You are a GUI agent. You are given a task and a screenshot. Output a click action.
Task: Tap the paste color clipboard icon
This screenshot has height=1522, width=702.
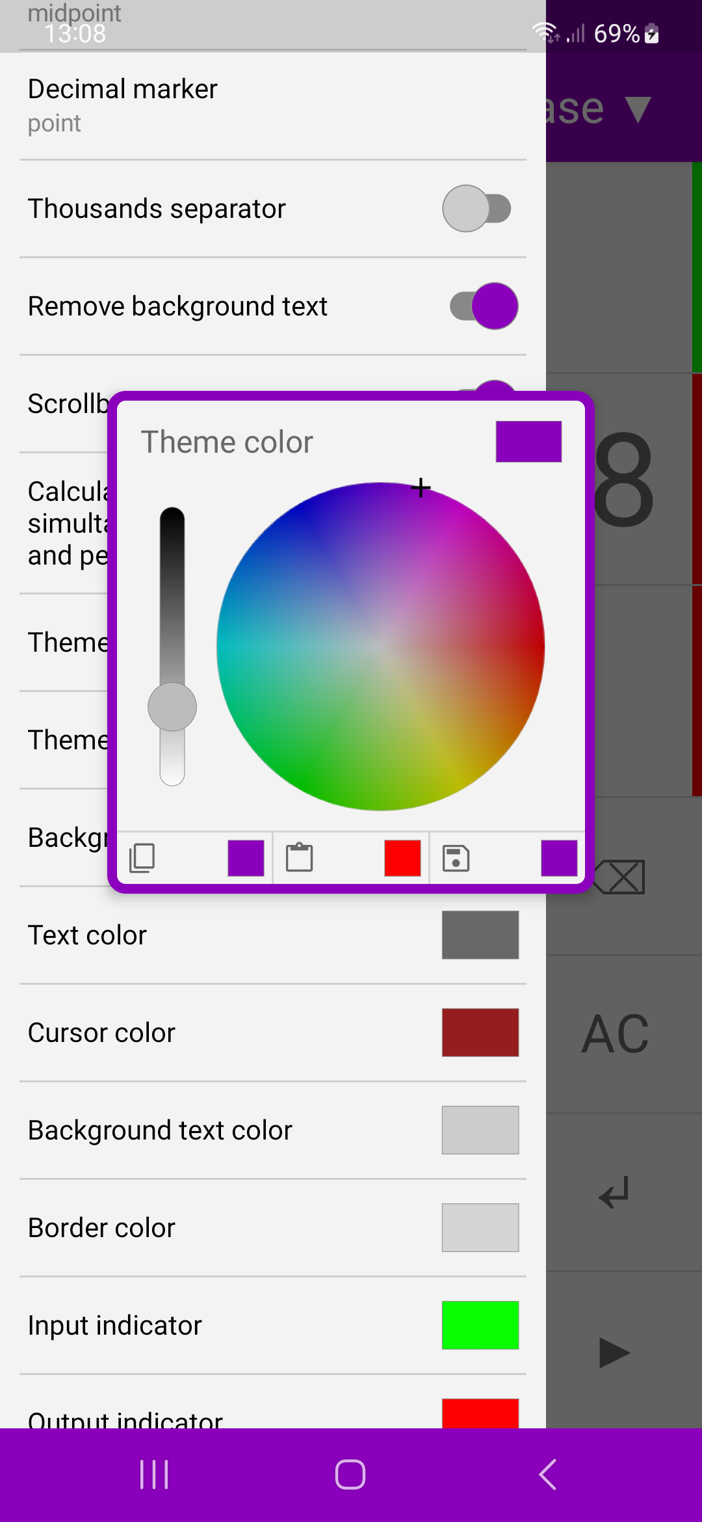click(x=299, y=857)
